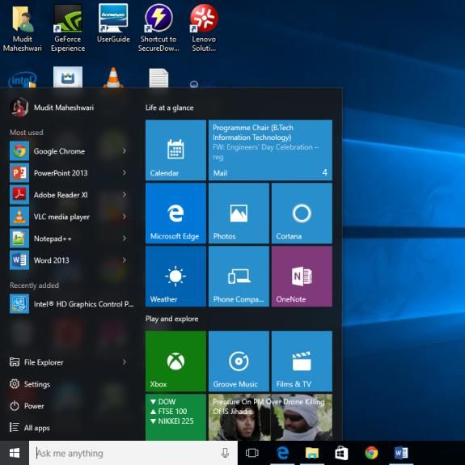Click the Play and explore heading
This screenshot has height=465, width=465.
pyautogui.click(x=171, y=319)
